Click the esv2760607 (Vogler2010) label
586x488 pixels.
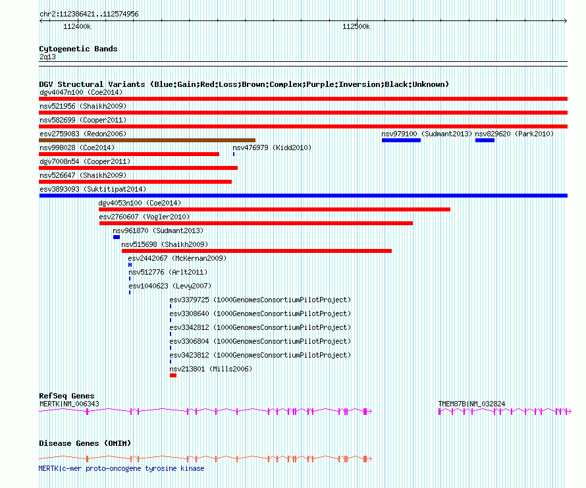click(144, 217)
